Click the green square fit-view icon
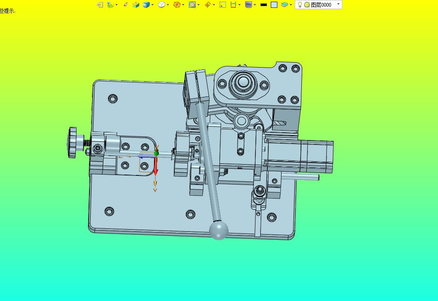This screenshot has height=301, width=438. tap(223, 5)
